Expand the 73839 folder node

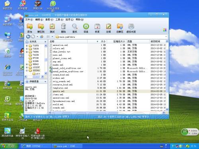(x=27, y=49)
